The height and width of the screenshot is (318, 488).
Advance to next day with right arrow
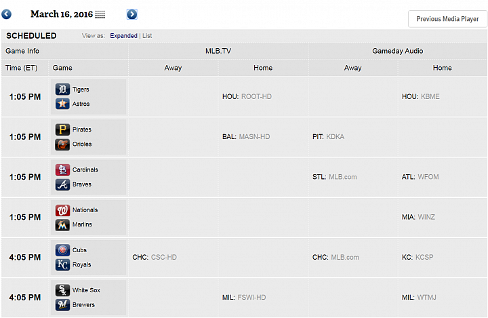click(132, 14)
